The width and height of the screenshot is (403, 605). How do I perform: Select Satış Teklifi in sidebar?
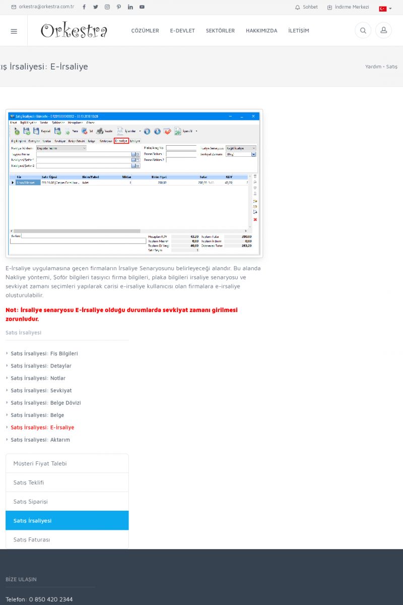coord(67,482)
